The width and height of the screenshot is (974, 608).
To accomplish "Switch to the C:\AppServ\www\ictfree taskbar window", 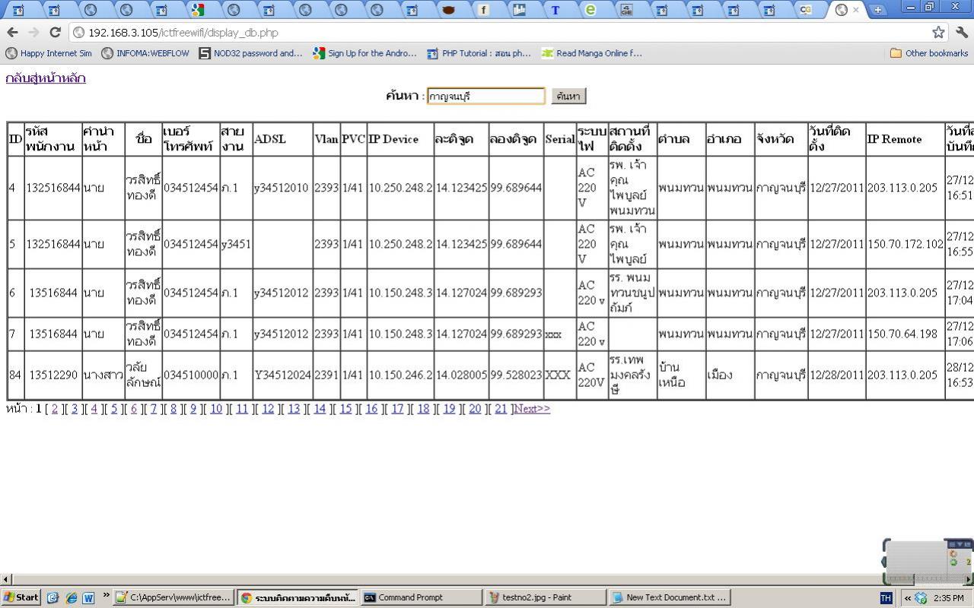I will tap(174, 597).
